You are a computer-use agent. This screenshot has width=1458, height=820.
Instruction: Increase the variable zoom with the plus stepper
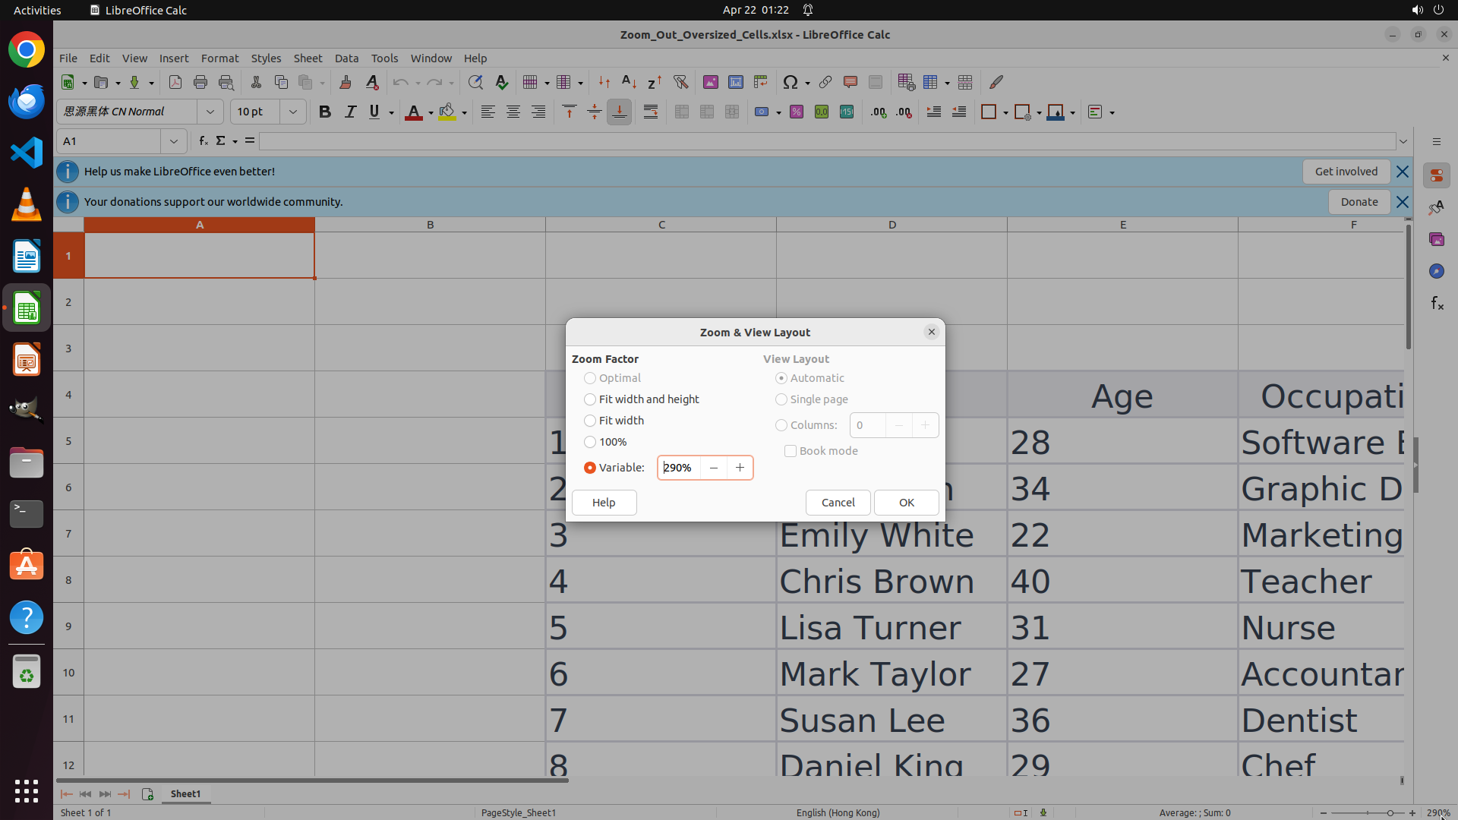[740, 468]
